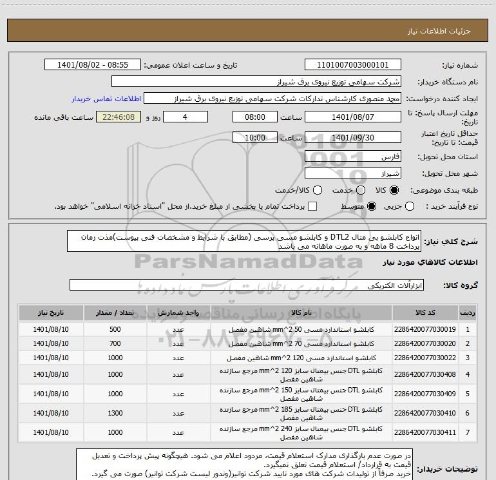This screenshot has width=496, height=480.
Task: Click item name کابلشو DTL بیمتال سایز 185
Action: click(x=301, y=413)
